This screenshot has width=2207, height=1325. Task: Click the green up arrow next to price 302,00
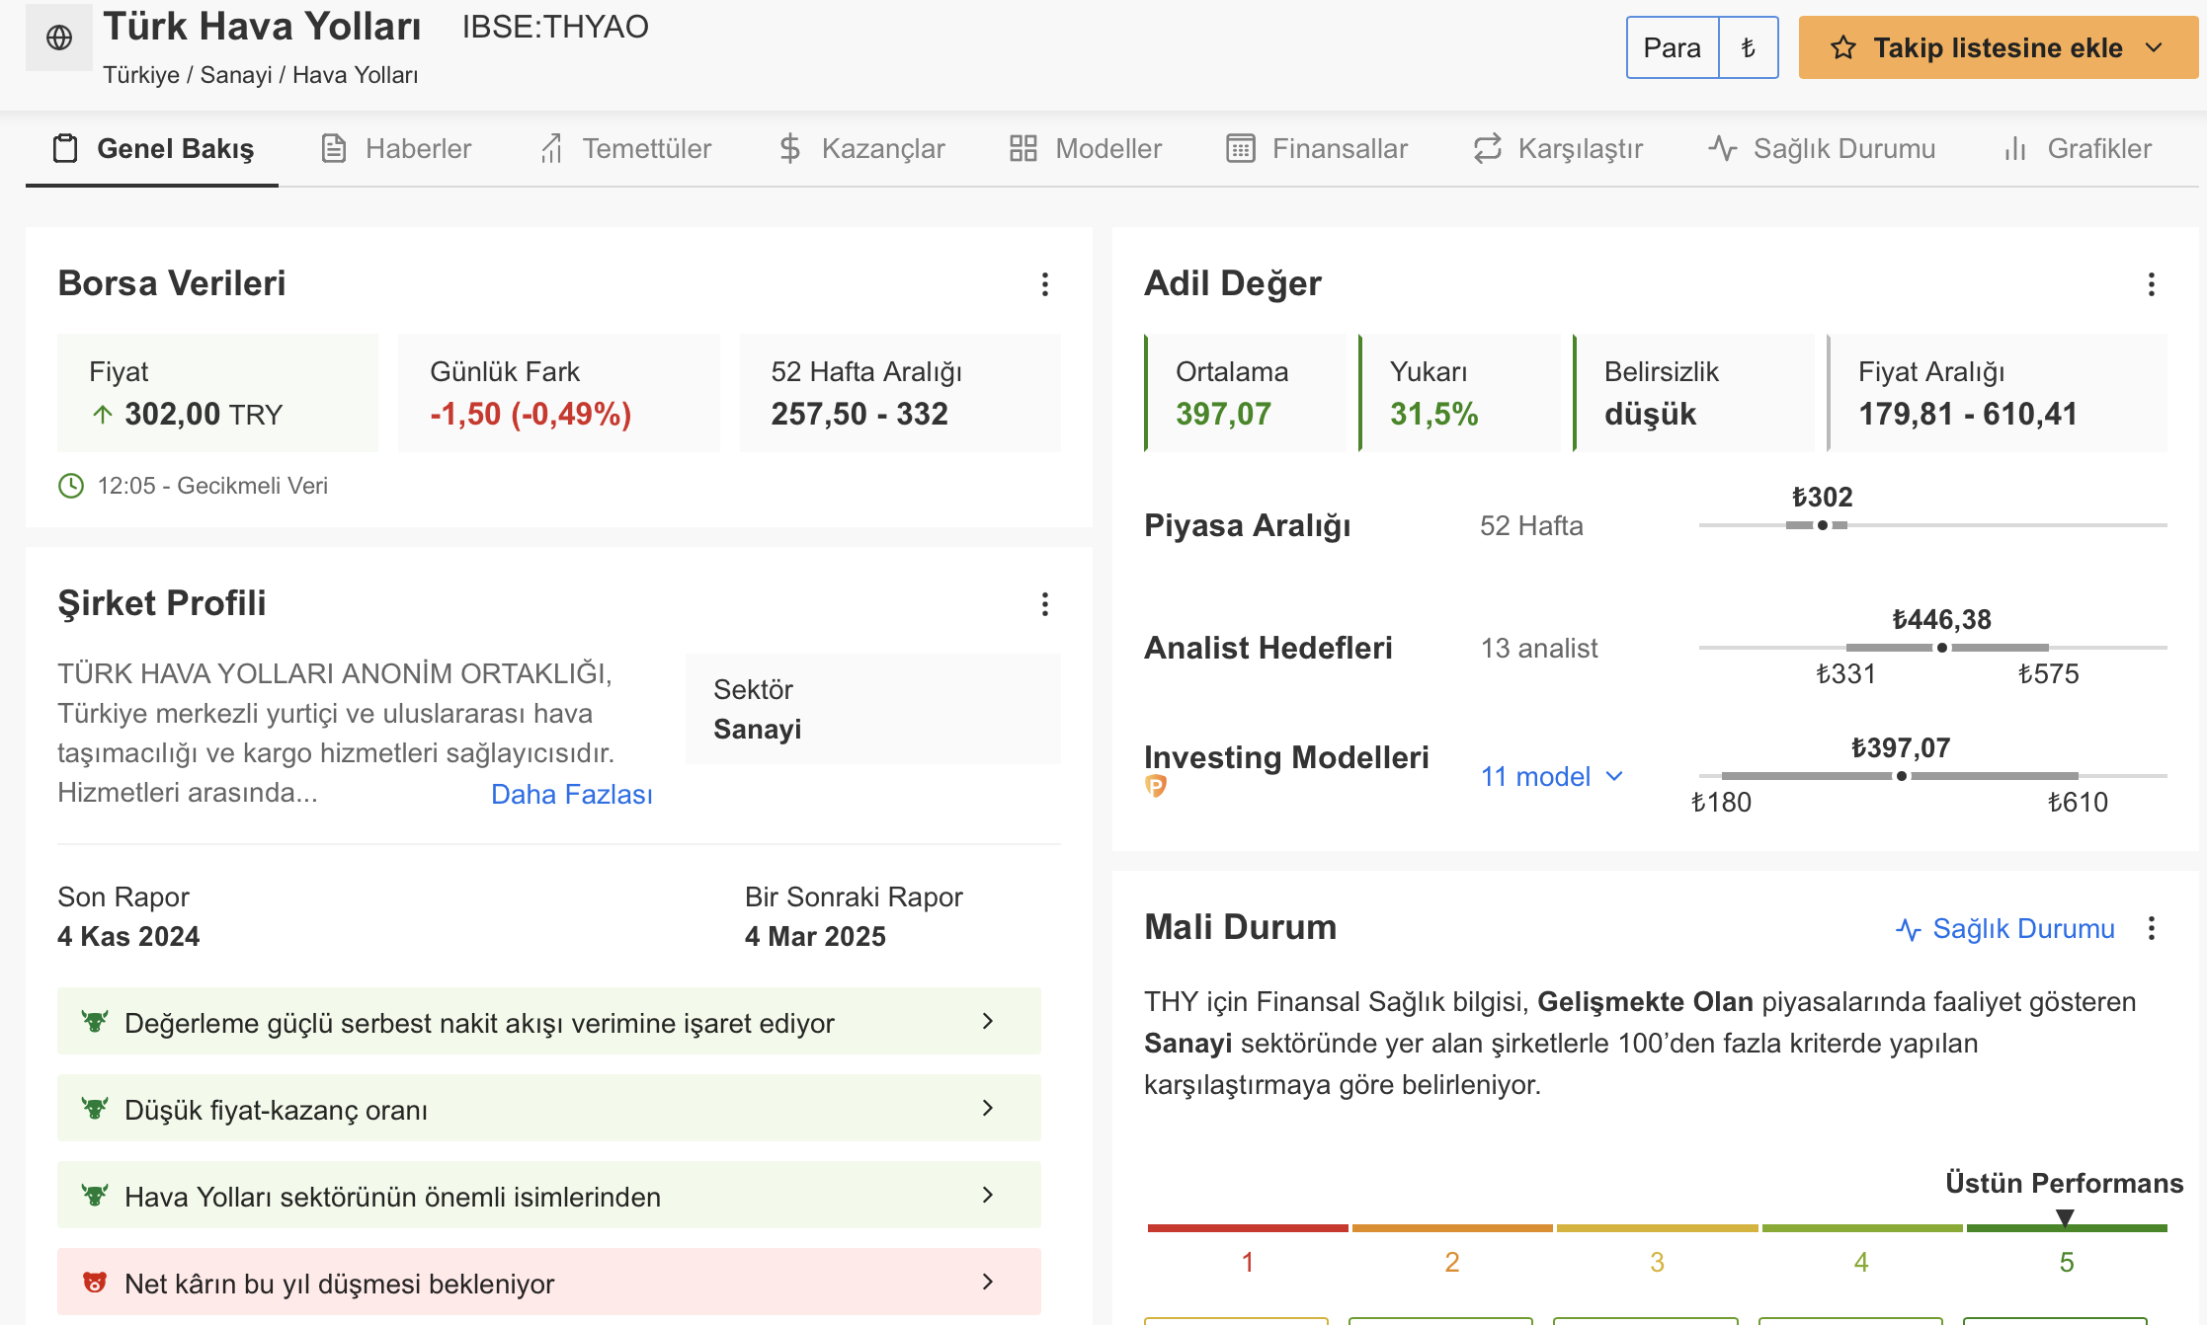click(103, 415)
